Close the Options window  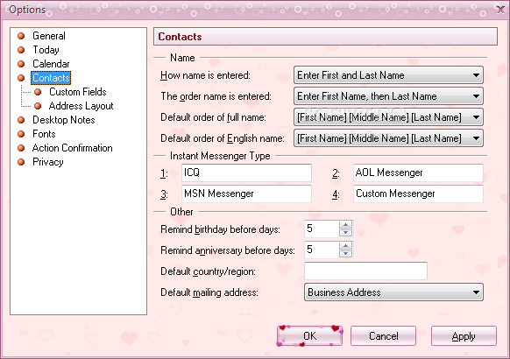[x=501, y=10]
